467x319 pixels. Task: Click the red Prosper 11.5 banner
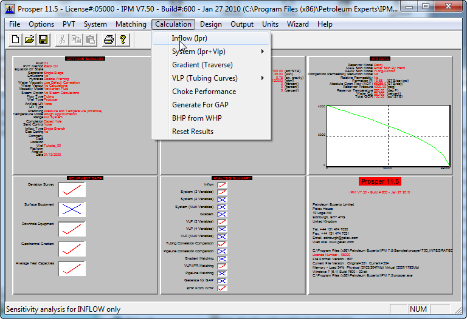[x=380, y=181]
